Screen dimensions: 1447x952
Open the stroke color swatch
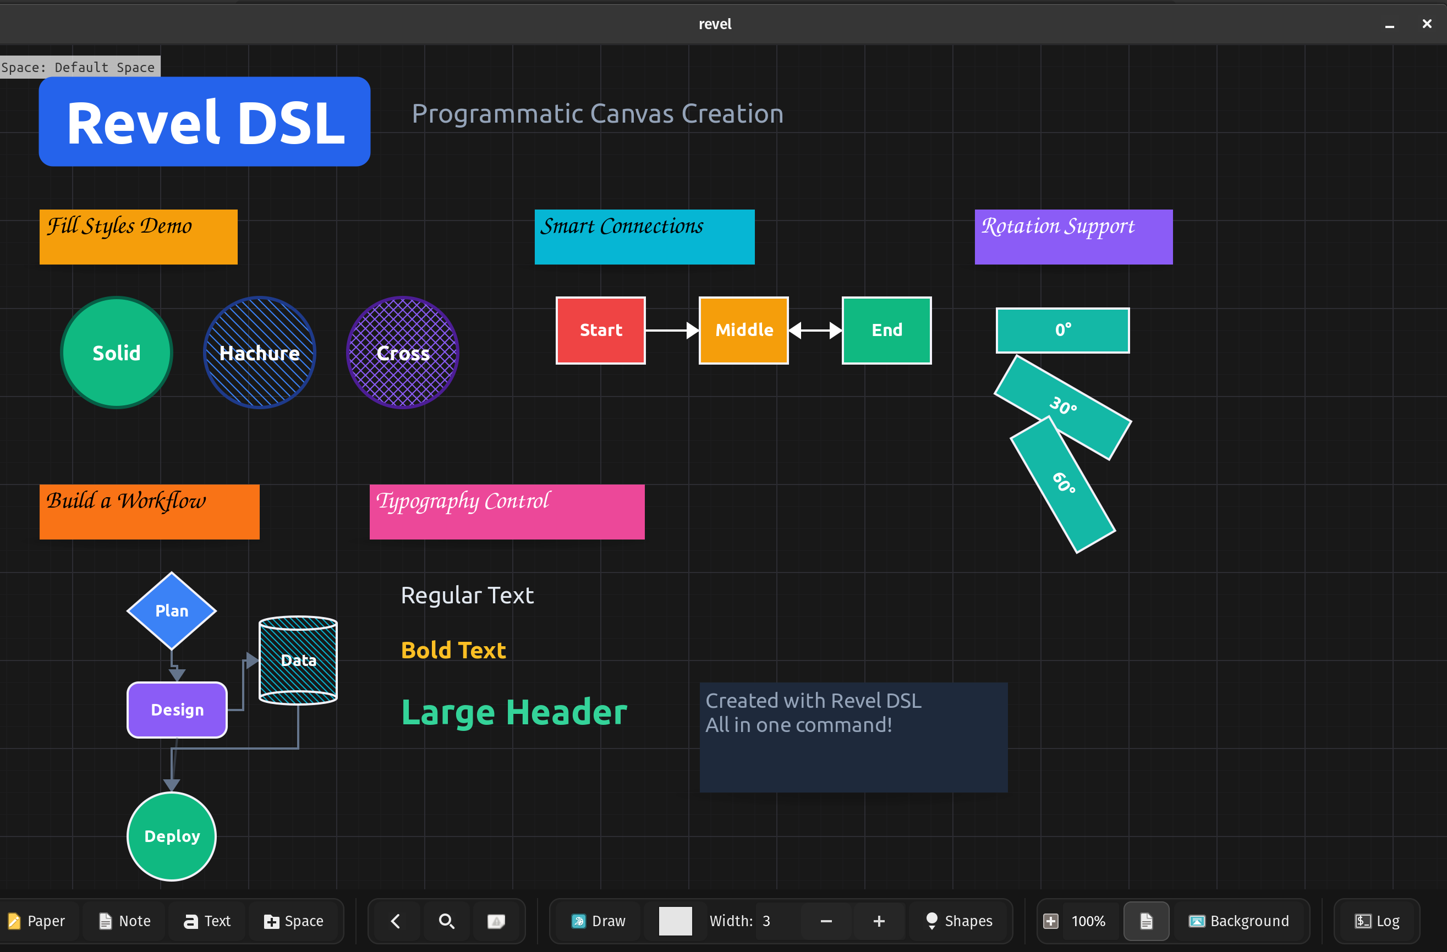click(675, 921)
